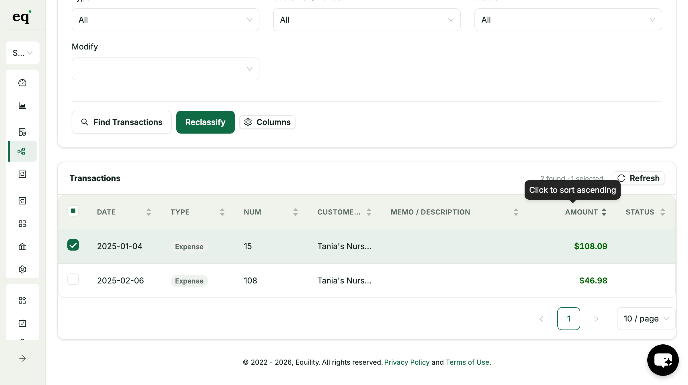Screen dimensions: 688x385
Task: Open the Terms of Use link
Action: click(467, 362)
